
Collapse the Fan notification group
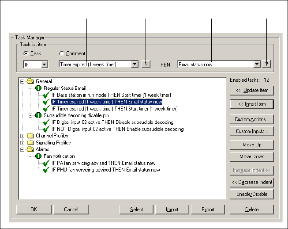(x=30, y=156)
